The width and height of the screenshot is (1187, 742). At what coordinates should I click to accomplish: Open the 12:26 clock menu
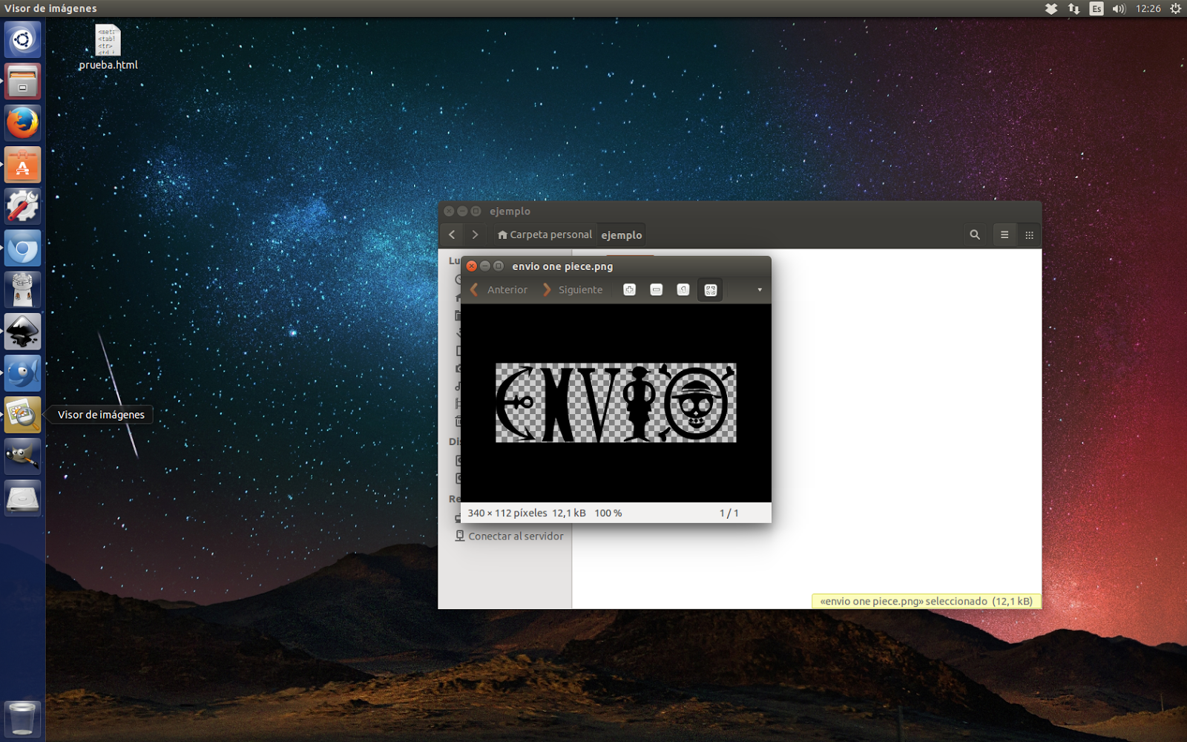pos(1148,9)
